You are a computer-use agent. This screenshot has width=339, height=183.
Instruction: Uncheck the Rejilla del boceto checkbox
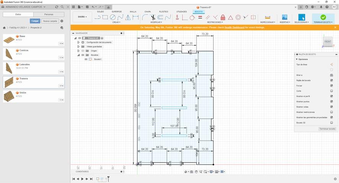(x=331, y=80)
